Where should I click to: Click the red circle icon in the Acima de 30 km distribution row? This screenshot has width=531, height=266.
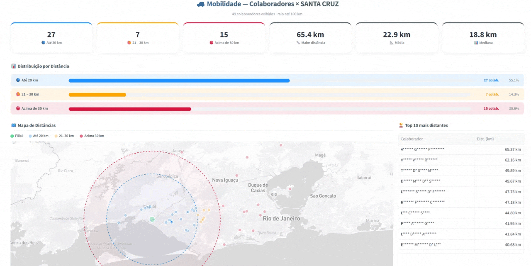click(18, 108)
